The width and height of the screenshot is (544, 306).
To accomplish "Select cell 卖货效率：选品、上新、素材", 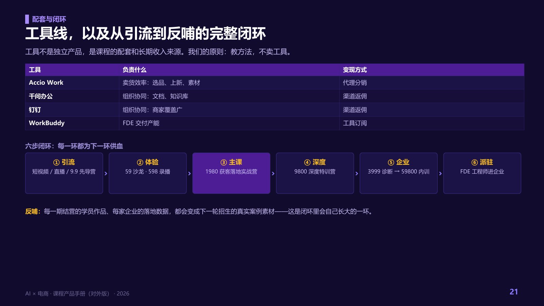I will point(229,83).
